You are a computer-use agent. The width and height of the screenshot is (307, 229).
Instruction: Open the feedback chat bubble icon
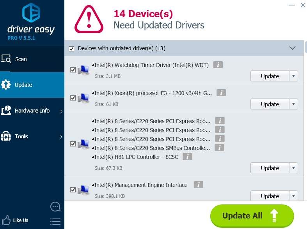coord(55,206)
